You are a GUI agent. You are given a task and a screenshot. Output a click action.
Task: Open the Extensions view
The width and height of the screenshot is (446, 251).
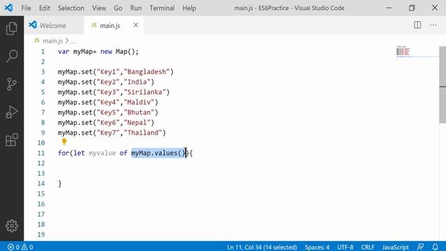pos(12,139)
